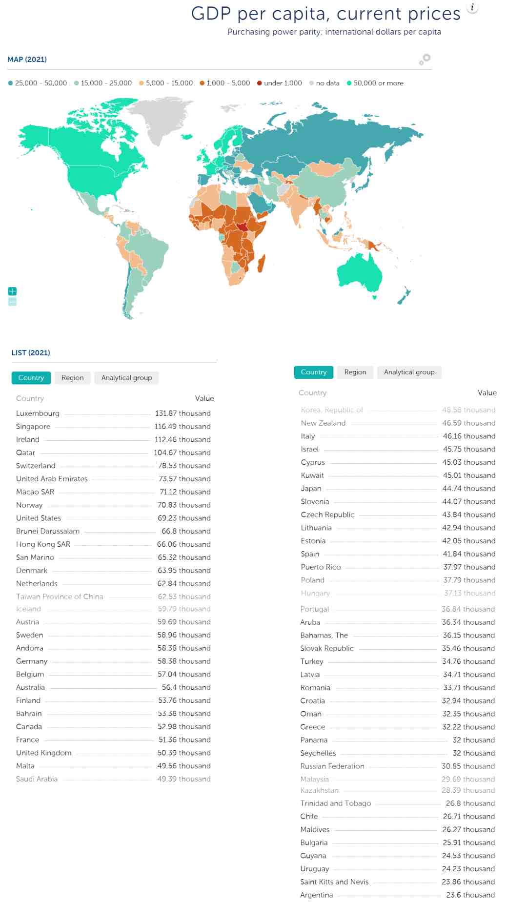The width and height of the screenshot is (527, 904).
Task: Switch left list to Region tab
Action: tap(73, 378)
